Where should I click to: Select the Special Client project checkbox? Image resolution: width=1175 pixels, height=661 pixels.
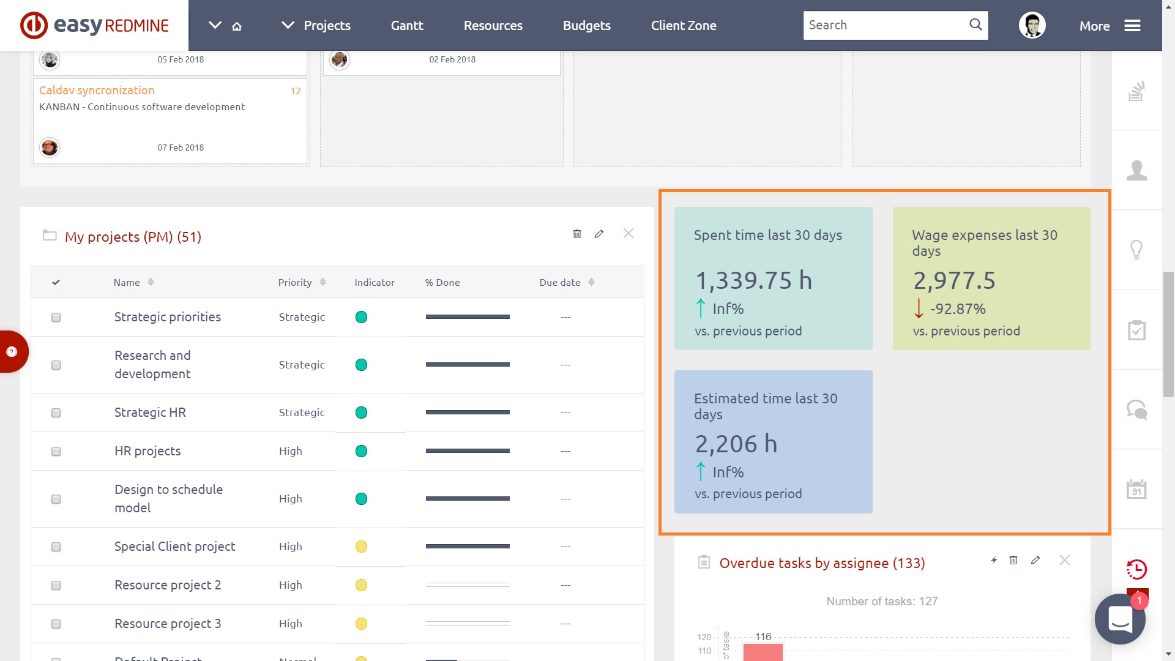pyautogui.click(x=56, y=547)
